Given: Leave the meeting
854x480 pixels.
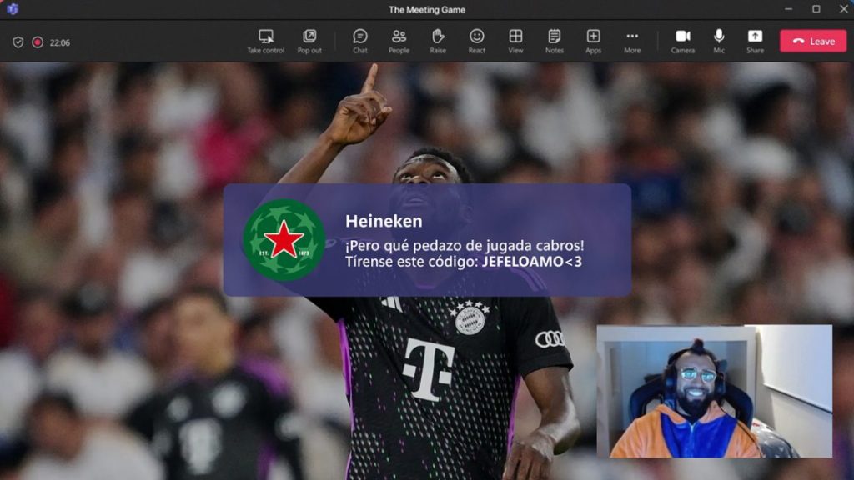Looking at the screenshot, I should click(x=813, y=42).
